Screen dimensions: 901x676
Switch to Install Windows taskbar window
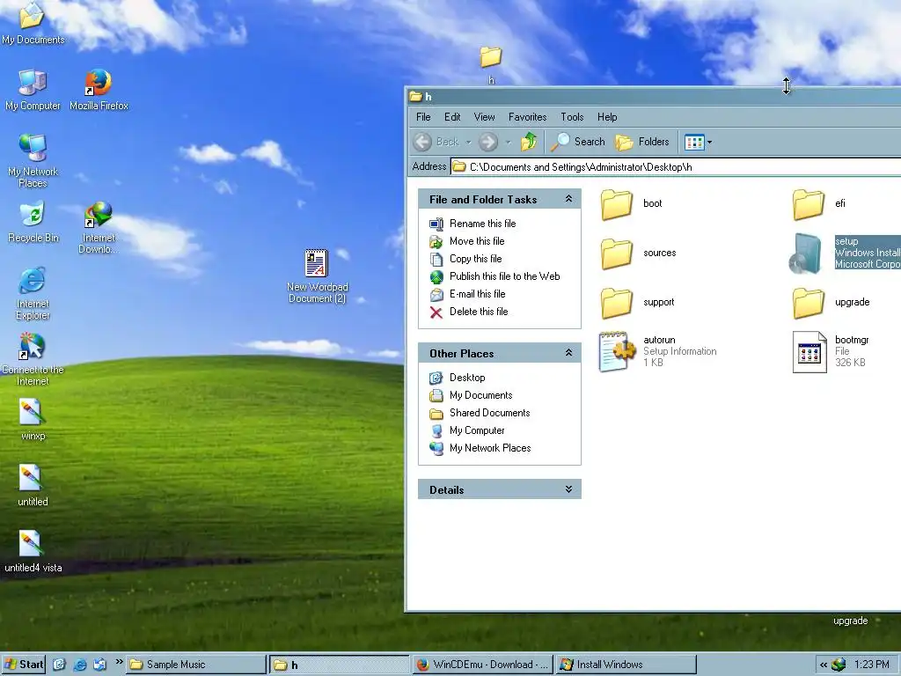pos(626,665)
